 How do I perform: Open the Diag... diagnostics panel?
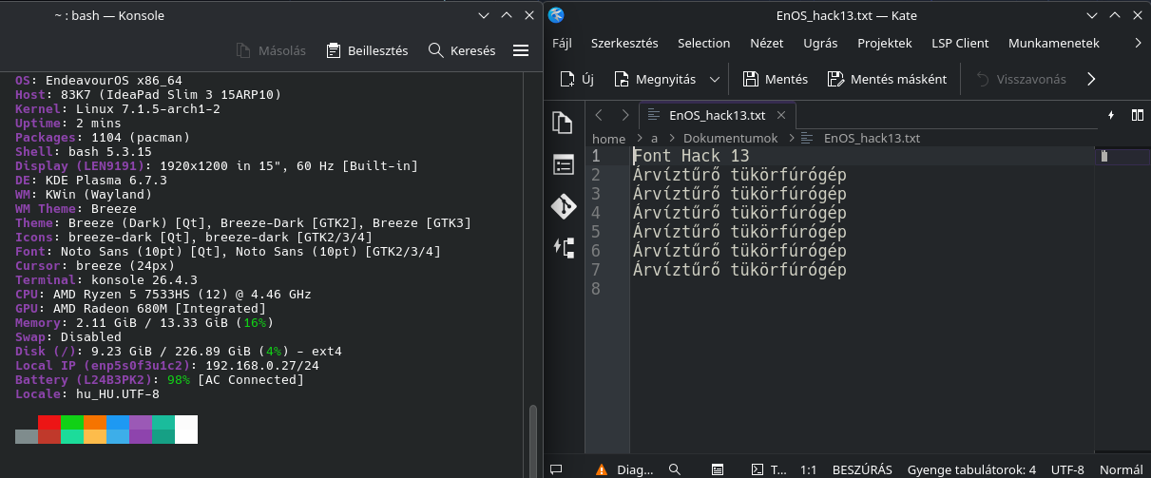[624, 469]
